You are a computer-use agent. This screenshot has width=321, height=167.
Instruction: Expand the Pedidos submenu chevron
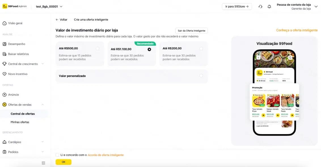click(43, 152)
